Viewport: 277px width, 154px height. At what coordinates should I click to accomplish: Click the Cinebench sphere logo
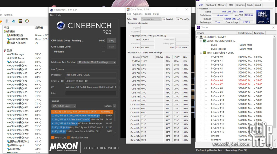(60, 25)
